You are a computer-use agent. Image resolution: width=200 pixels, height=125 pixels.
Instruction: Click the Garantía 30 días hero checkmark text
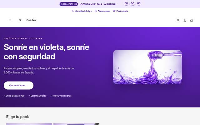click(37, 96)
